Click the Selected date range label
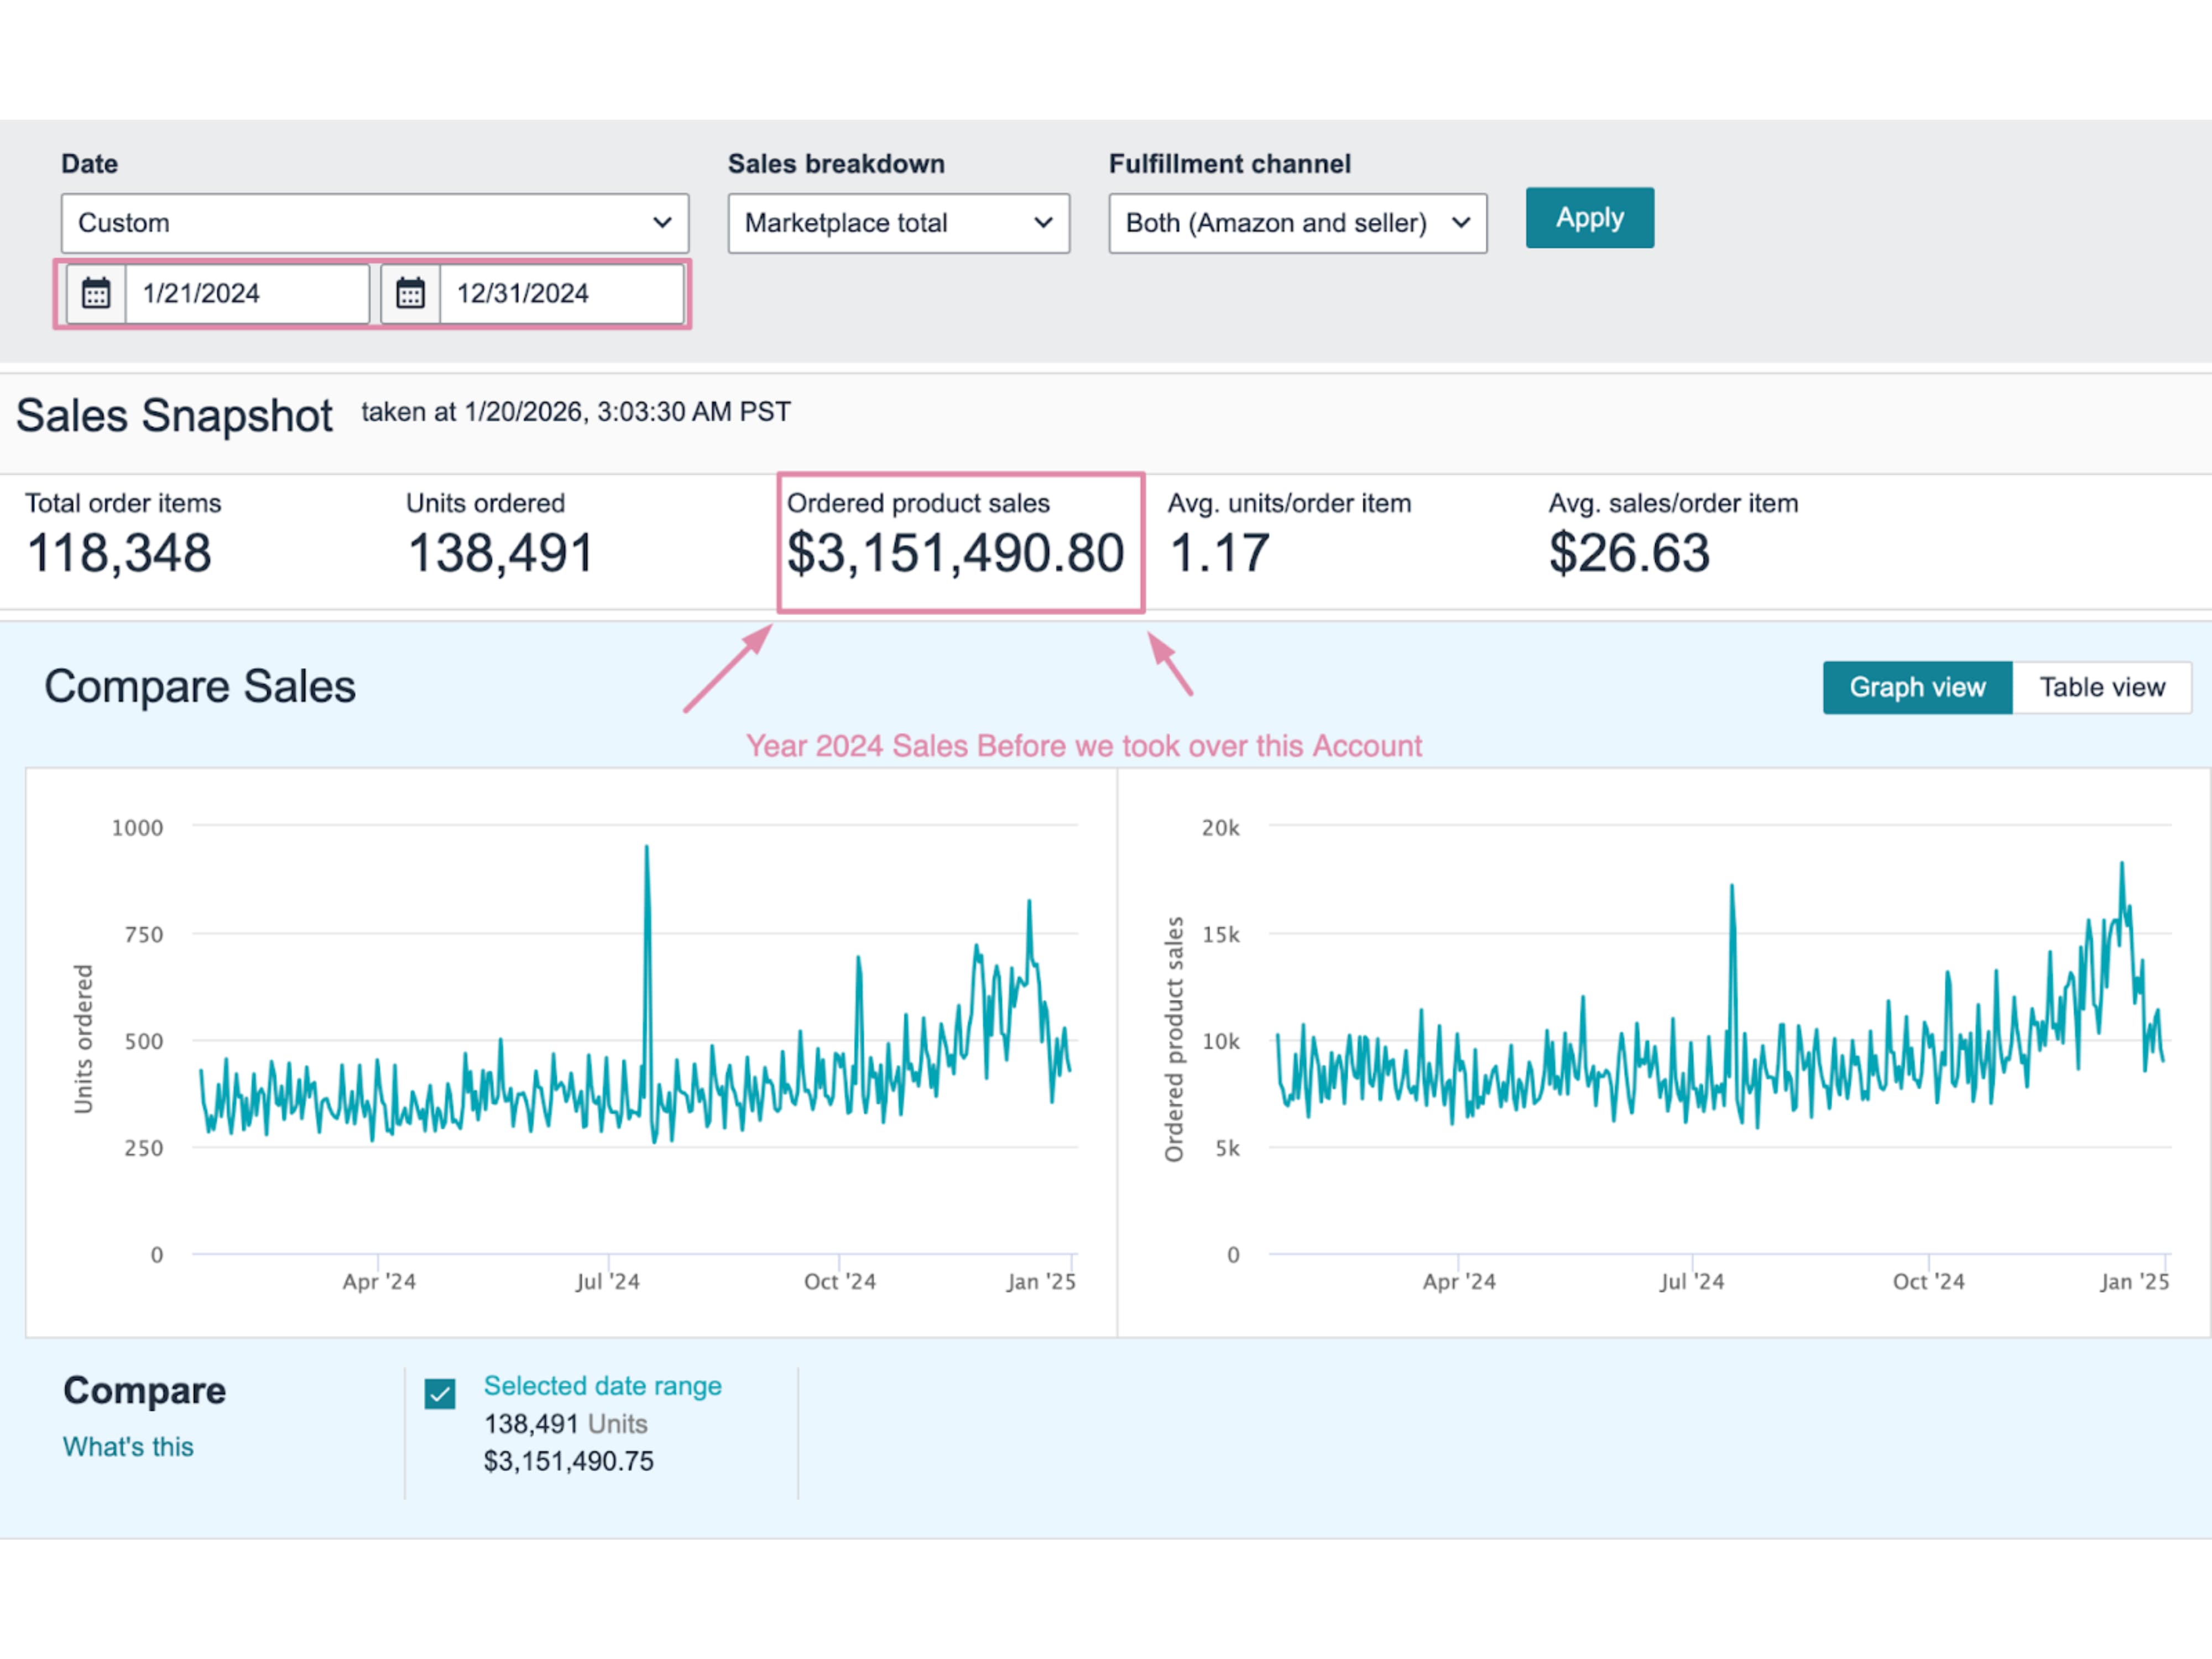 click(x=602, y=1386)
